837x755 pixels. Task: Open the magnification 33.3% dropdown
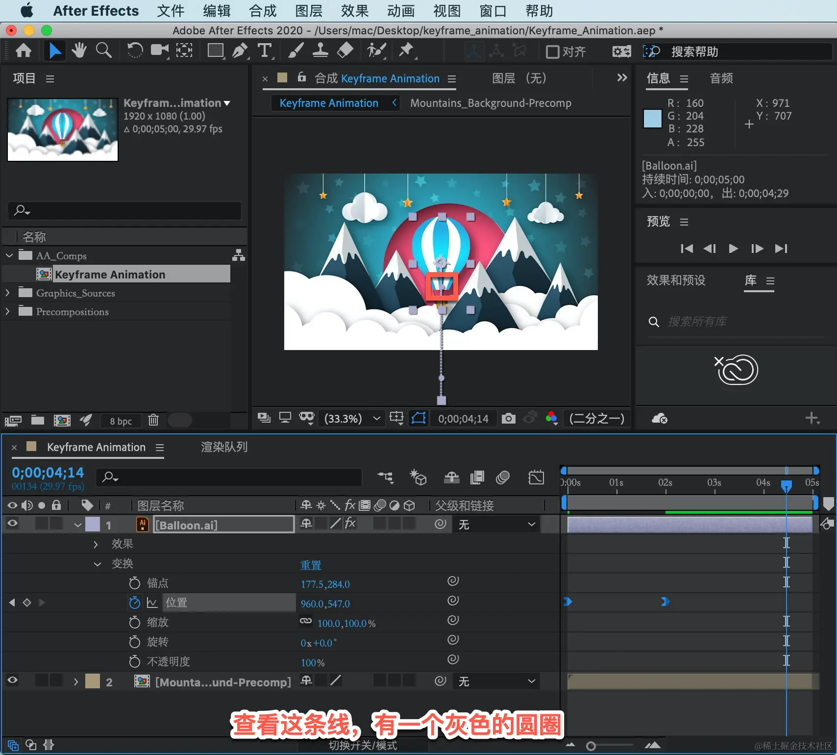click(x=352, y=419)
